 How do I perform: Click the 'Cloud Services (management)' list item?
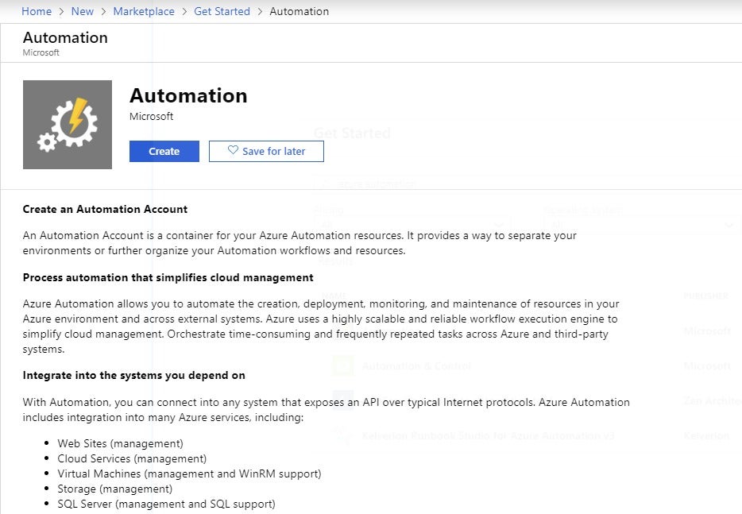point(132,458)
